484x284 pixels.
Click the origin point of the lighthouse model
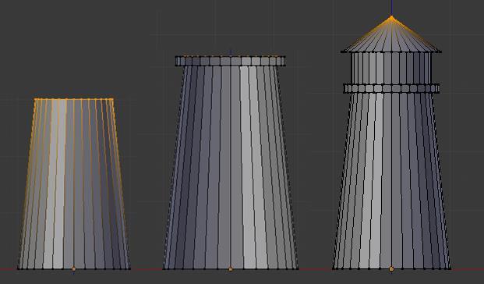point(391,269)
